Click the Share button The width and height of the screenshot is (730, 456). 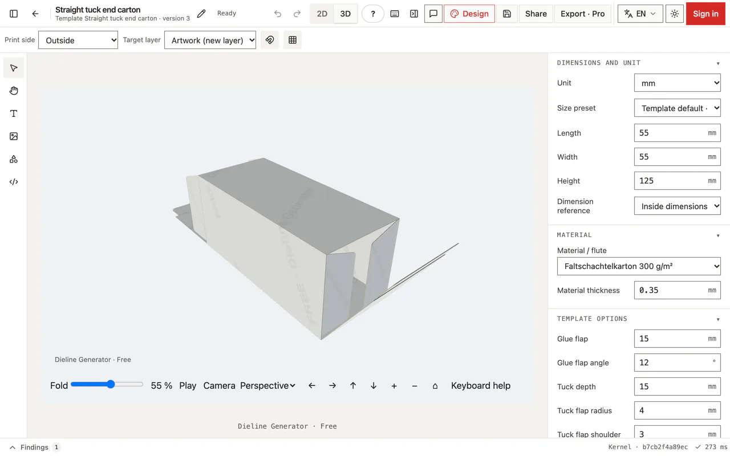pyautogui.click(x=536, y=14)
